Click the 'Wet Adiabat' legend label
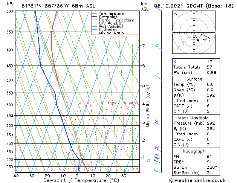Image resolution: width=237 pixels, height=183 pixels. pos(111,26)
